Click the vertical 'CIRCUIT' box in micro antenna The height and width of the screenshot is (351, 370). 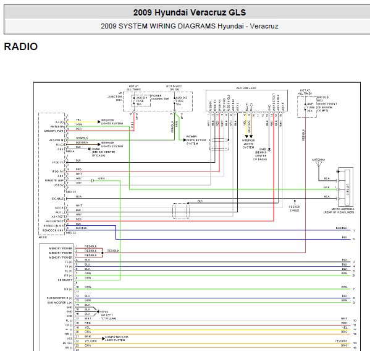(347, 187)
